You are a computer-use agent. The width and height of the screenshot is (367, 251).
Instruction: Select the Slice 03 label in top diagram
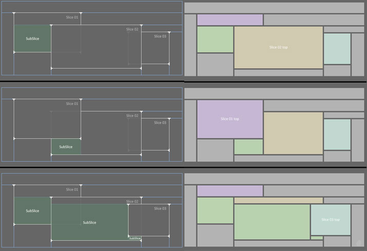160,36
